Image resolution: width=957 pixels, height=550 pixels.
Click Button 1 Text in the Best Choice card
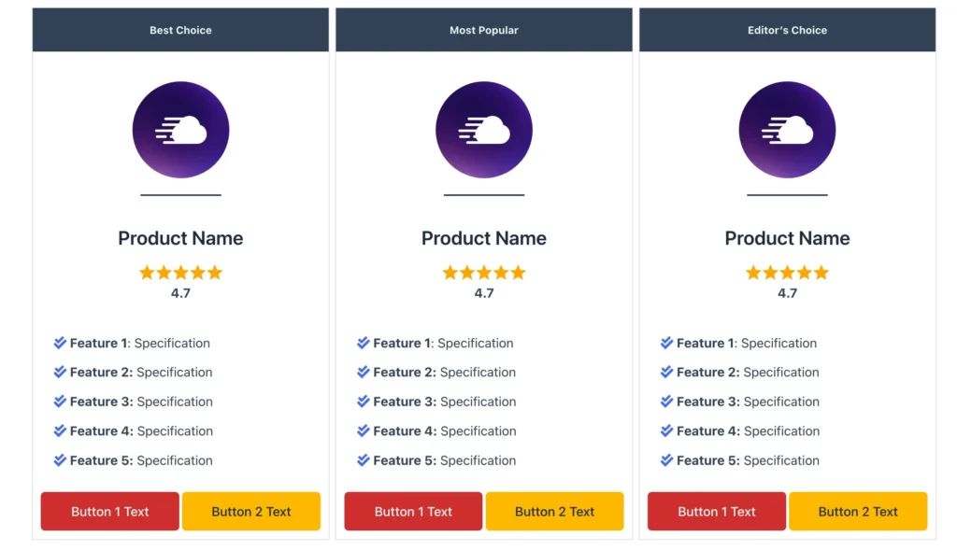[x=109, y=511]
